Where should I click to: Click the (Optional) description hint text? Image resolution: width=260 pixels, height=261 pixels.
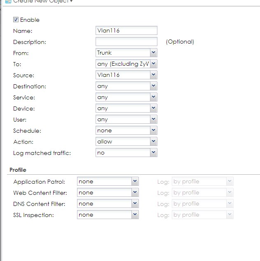pos(180,42)
